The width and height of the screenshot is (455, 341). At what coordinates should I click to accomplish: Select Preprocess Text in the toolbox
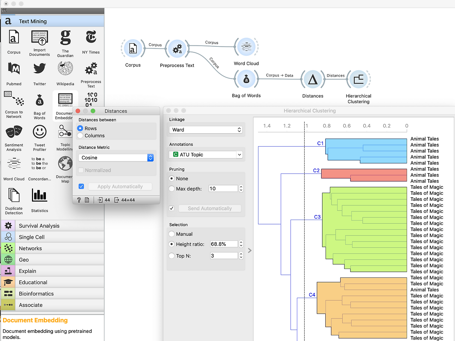(x=91, y=75)
